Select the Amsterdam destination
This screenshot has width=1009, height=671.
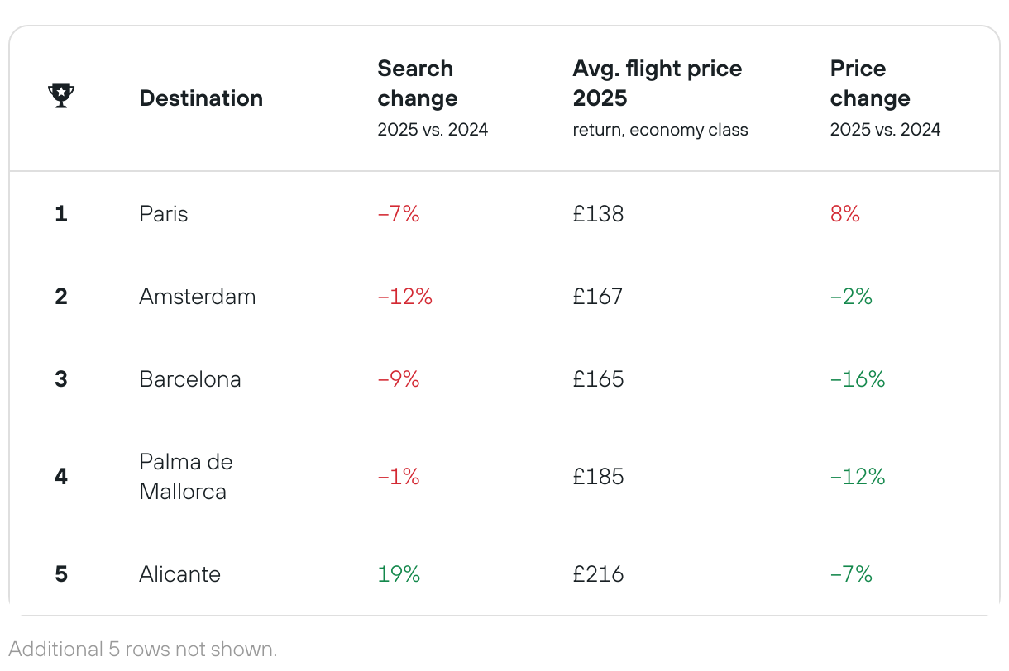tap(198, 297)
